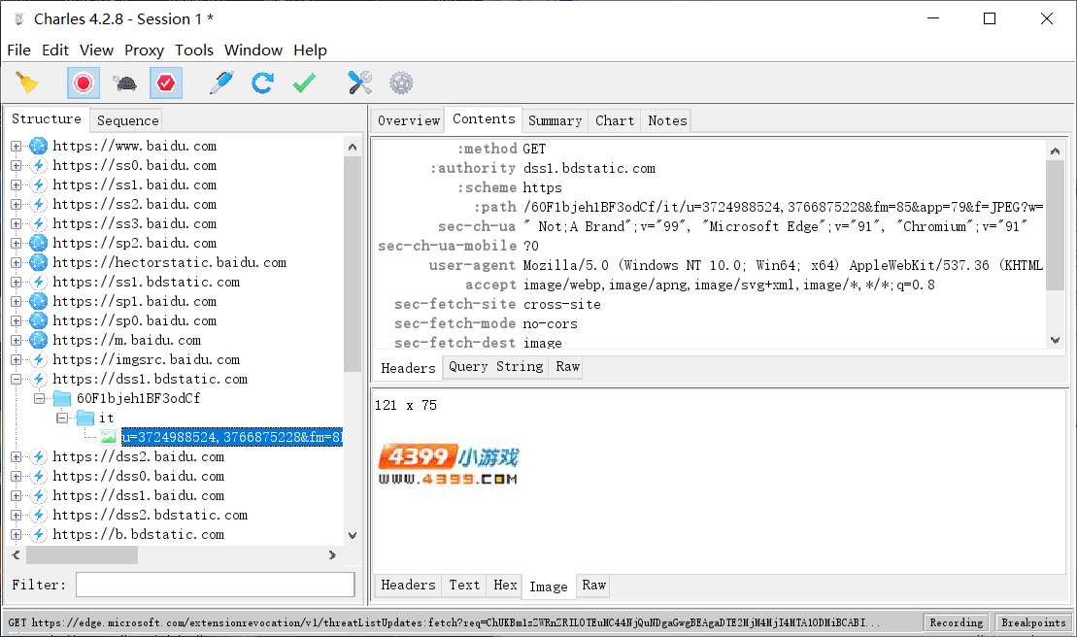Collapse the 'it' folder node
Screen dimensions: 1077x637
pos(62,418)
